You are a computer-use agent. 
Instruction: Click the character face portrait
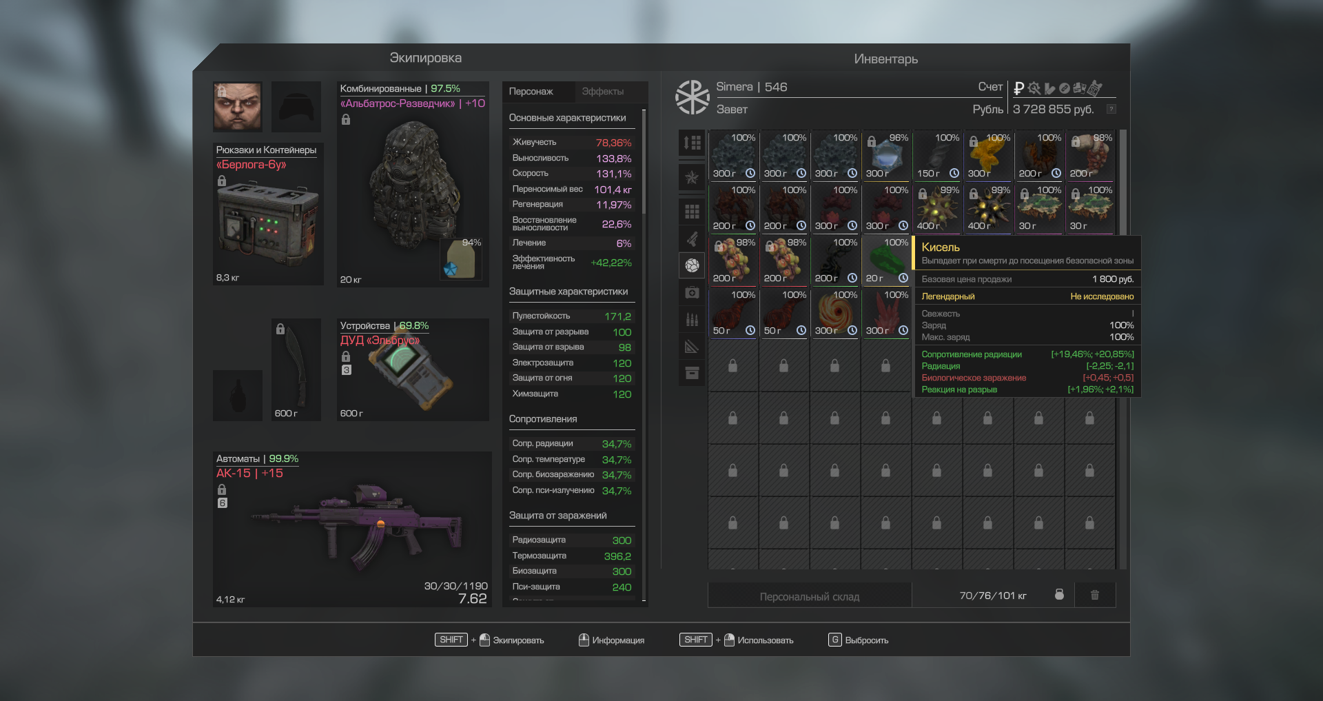(238, 106)
